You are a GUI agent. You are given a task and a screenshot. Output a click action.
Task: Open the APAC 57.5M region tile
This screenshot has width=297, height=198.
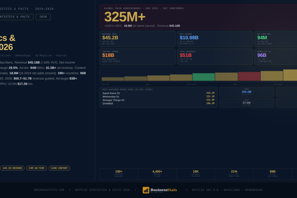(x=247, y=103)
